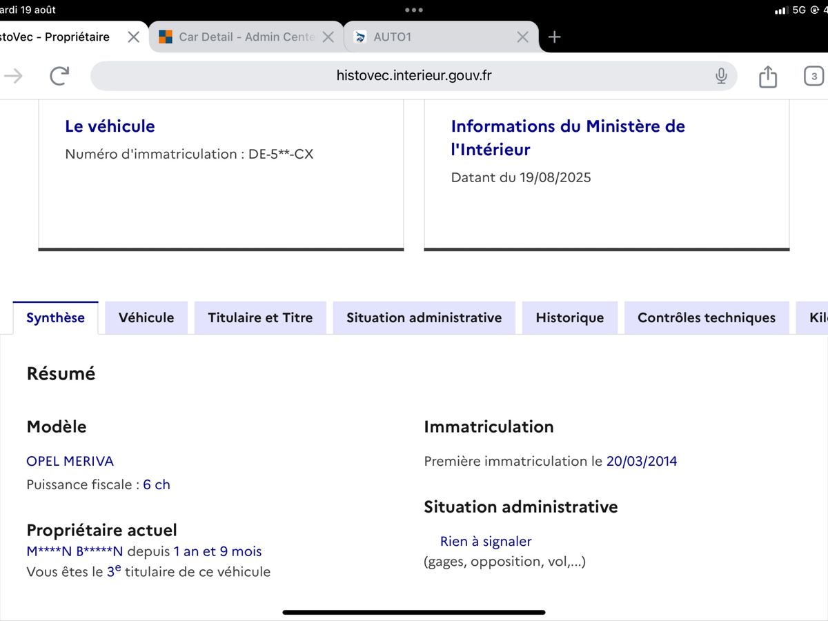Click the OPEL MERIVA model name
Screen dimensions: 828x621
tap(70, 462)
